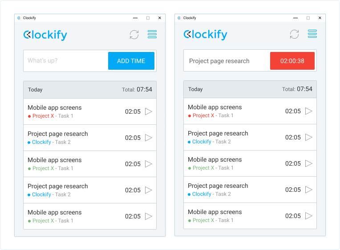Focus the "What's up?" description field
Image resolution: width=340 pixels, height=250 pixels.
66,61
